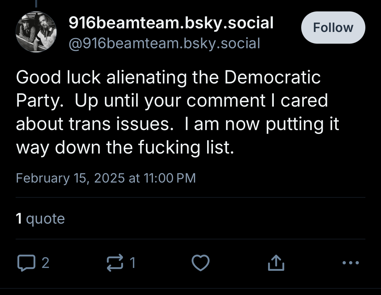The image size is (381, 295).
Task: Click the word "Democratic" in the post
Action: [272, 77]
